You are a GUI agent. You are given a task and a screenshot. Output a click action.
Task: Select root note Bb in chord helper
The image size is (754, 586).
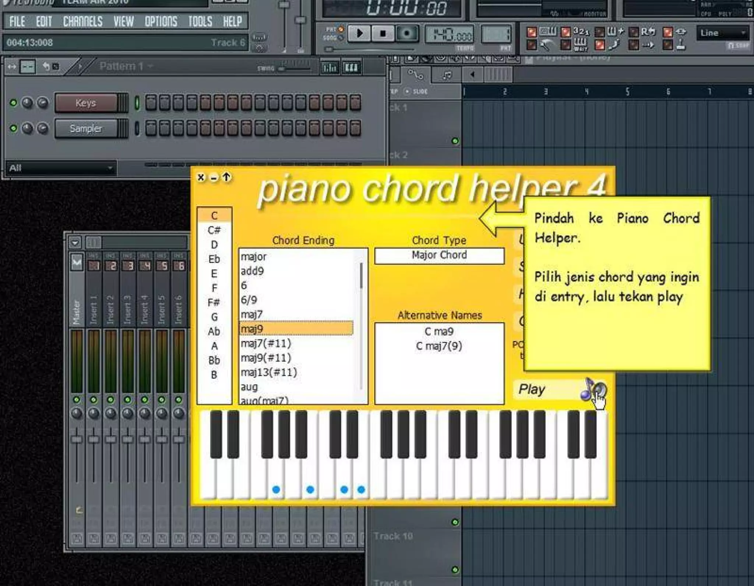tap(214, 360)
